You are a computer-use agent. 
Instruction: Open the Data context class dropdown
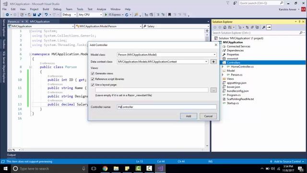coord(206,62)
